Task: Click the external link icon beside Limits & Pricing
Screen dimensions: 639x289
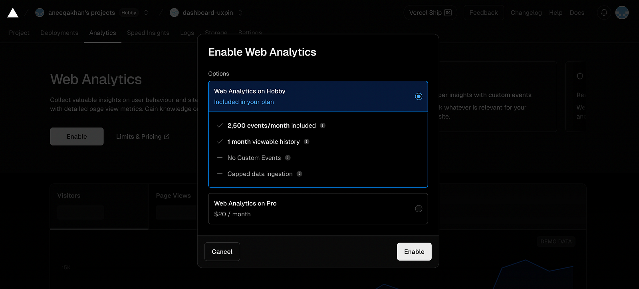Action: pos(167,136)
